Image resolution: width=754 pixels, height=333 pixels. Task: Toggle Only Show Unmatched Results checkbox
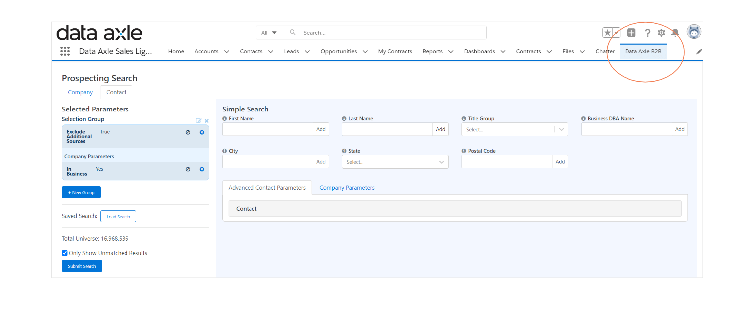(65, 253)
